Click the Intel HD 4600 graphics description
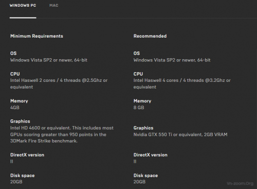Viewport: 257px width, 189px height. [x=62, y=134]
